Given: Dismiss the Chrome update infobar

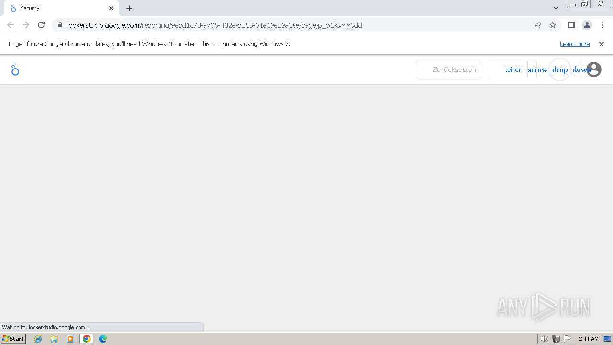Looking at the screenshot, I should [602, 44].
